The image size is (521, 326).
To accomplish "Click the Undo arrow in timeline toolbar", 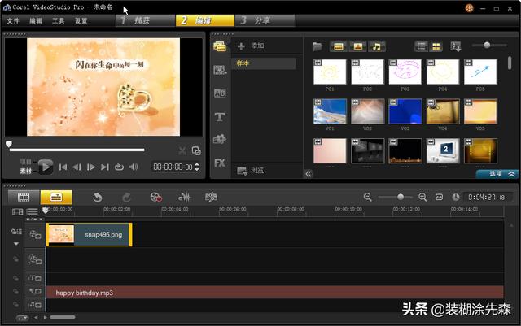I will click(97, 197).
